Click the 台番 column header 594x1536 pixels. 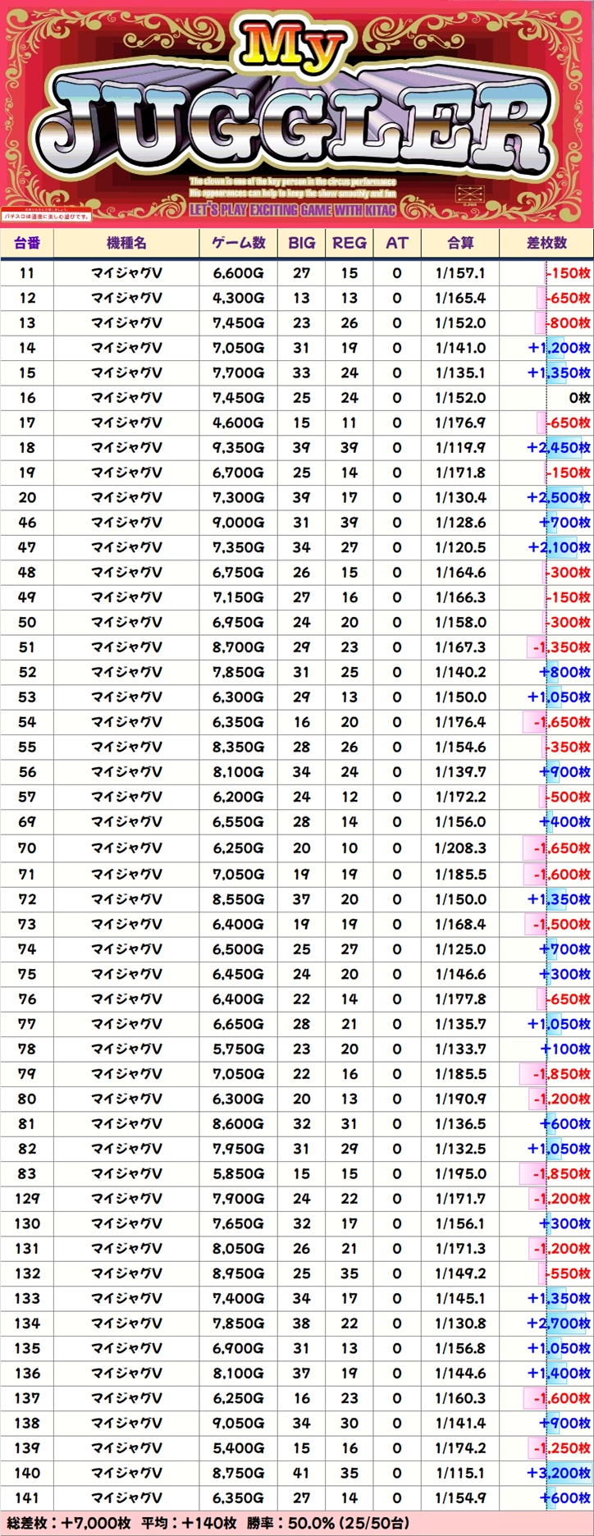pos(27,244)
